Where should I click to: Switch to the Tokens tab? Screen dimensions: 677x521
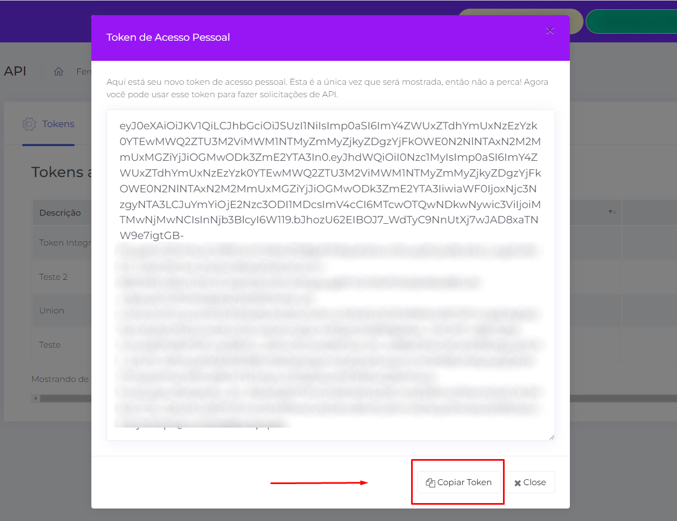(x=48, y=124)
